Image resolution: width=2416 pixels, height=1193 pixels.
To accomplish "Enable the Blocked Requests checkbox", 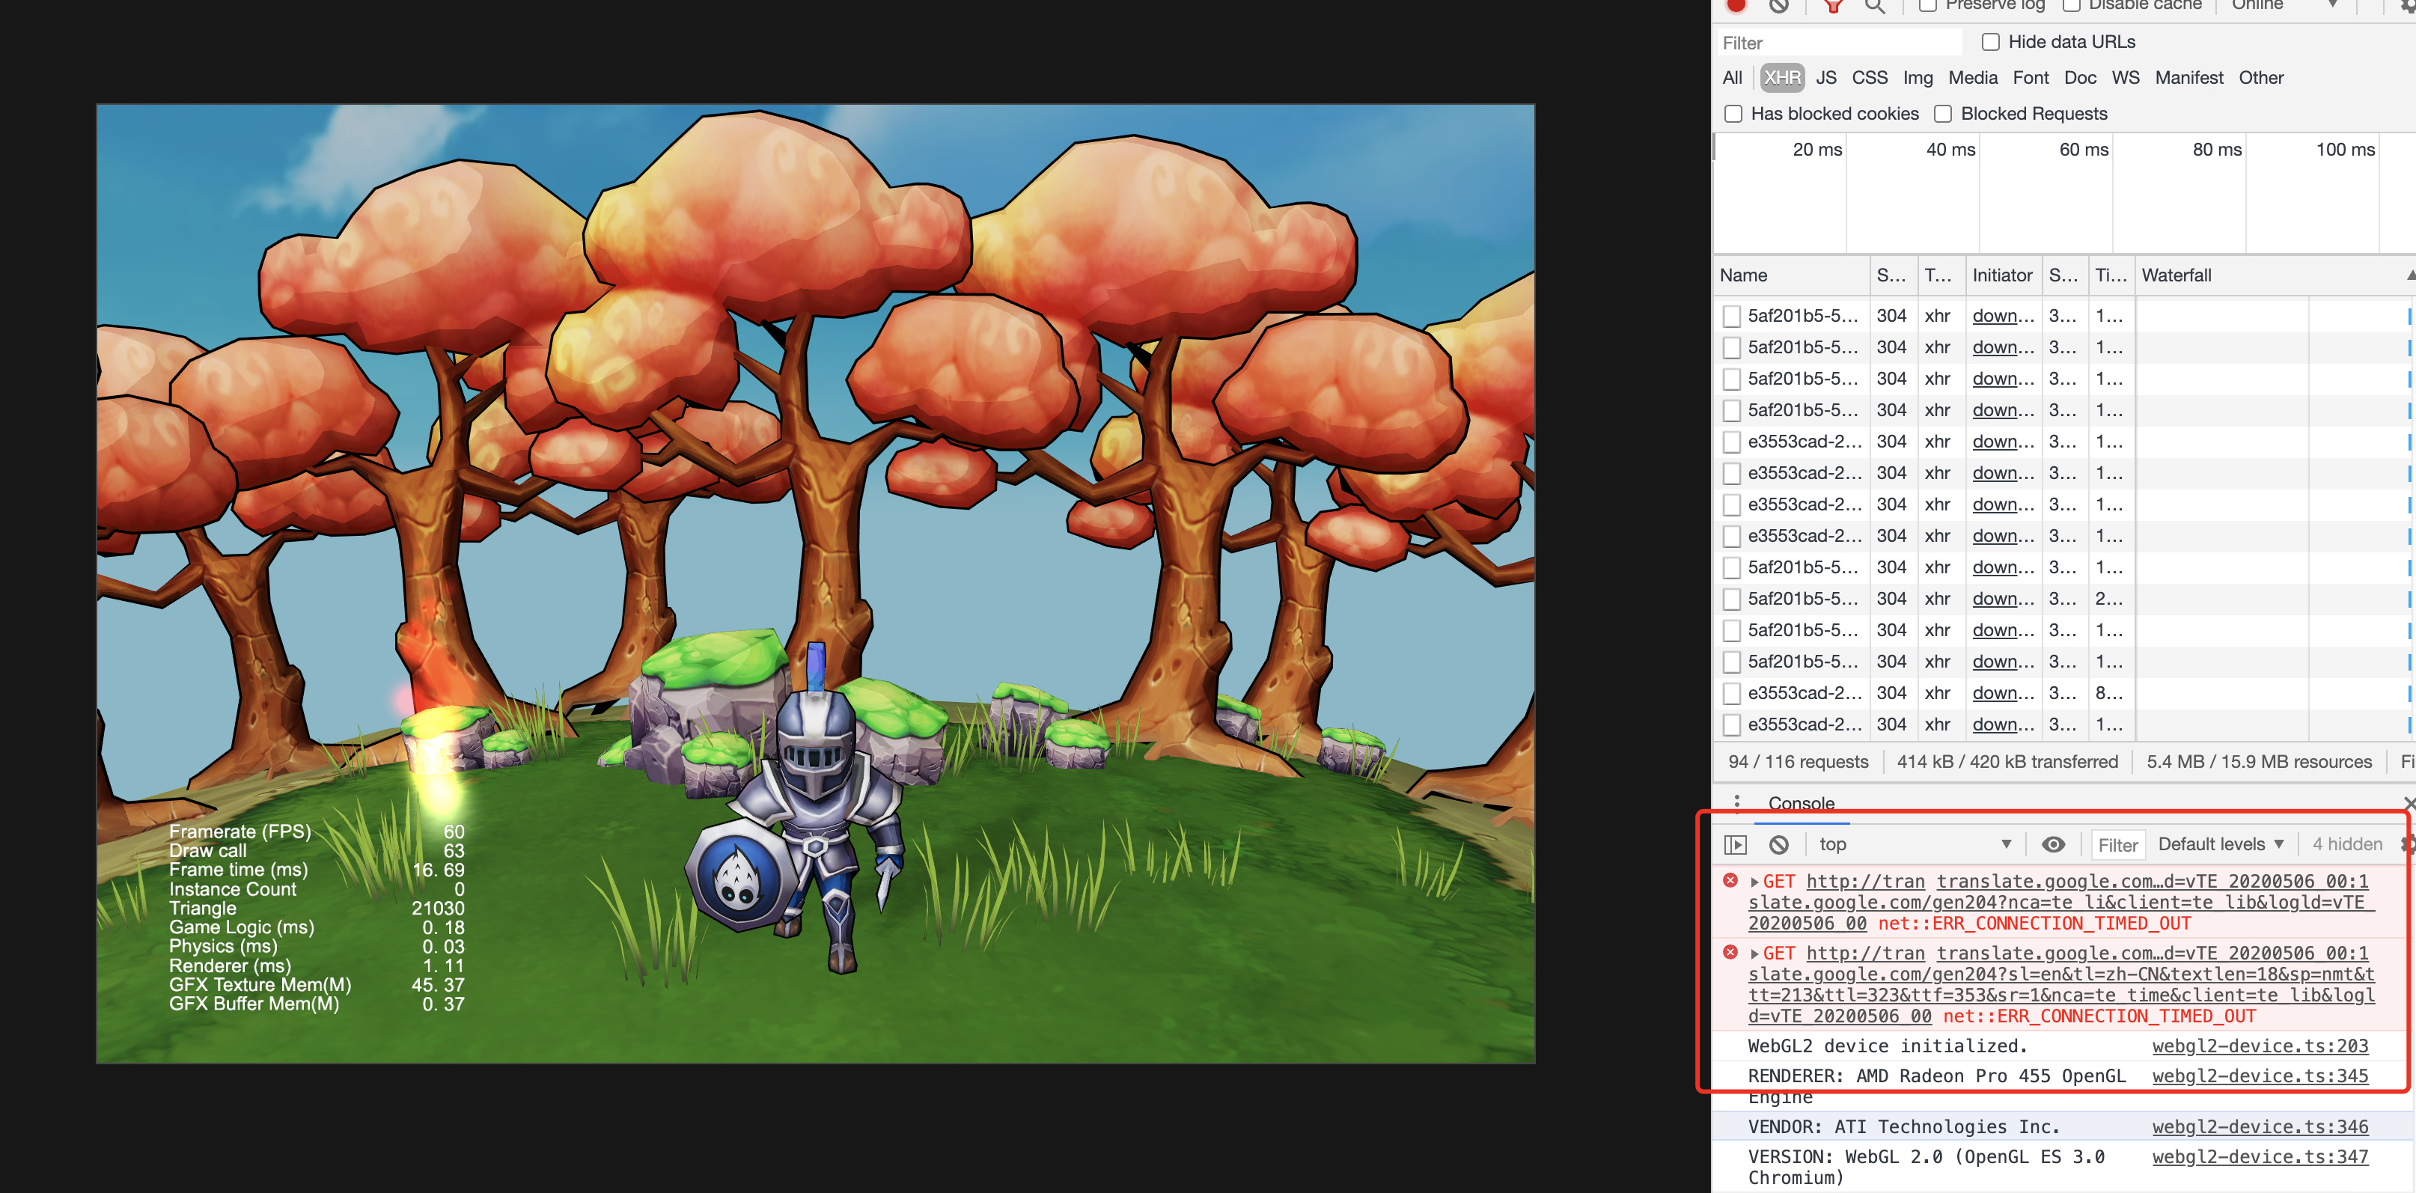I will (x=1943, y=114).
